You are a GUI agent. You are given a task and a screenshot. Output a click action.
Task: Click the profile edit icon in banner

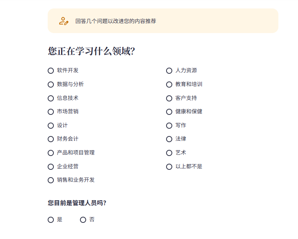pos(64,21)
